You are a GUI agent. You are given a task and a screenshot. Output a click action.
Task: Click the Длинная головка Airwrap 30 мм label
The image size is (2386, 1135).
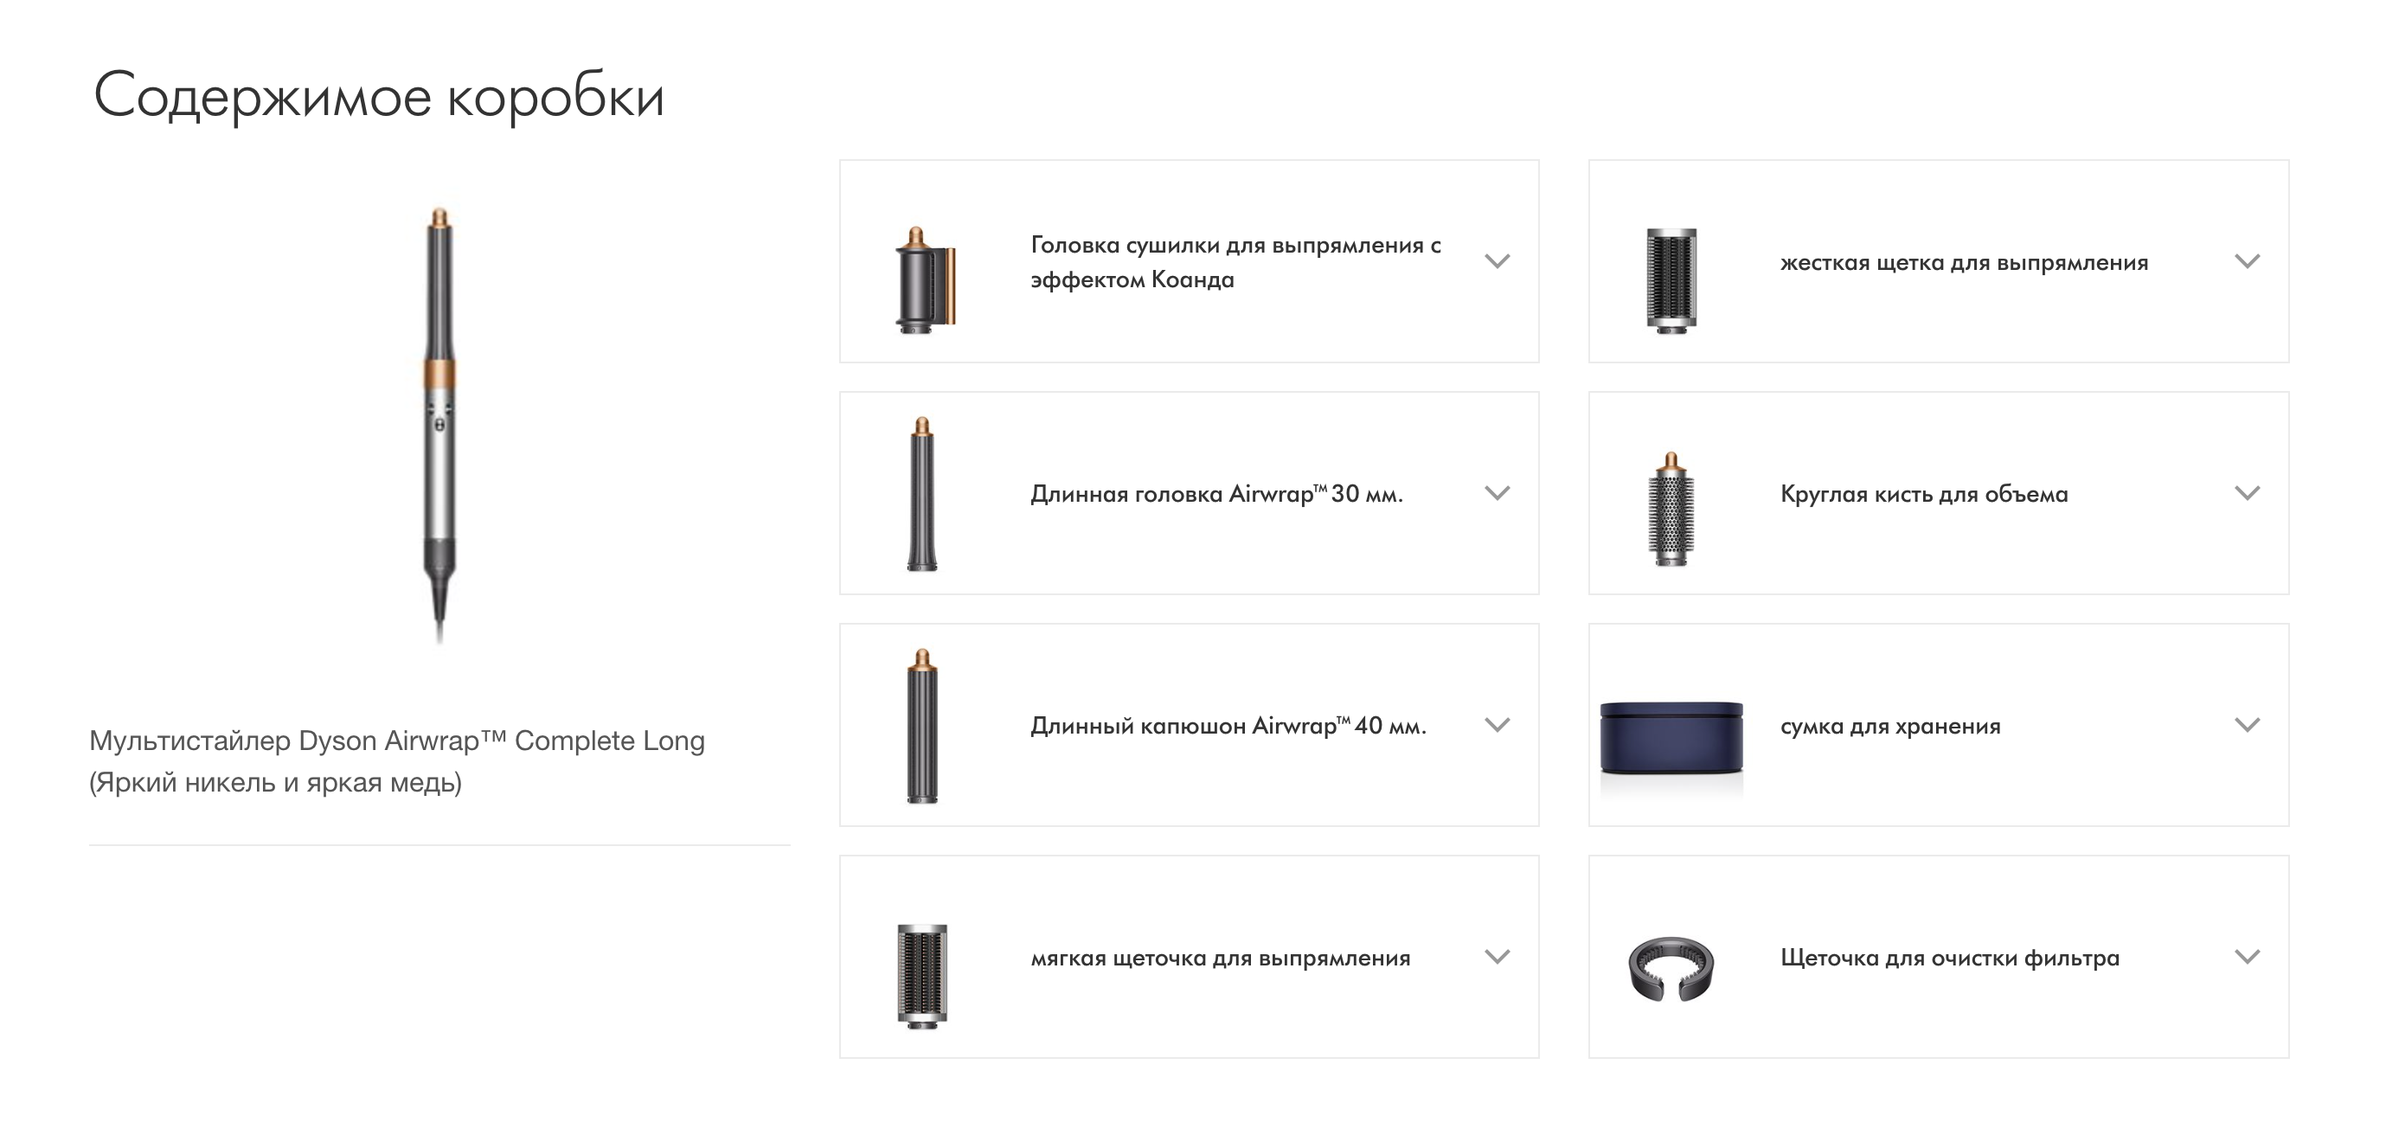(1216, 494)
